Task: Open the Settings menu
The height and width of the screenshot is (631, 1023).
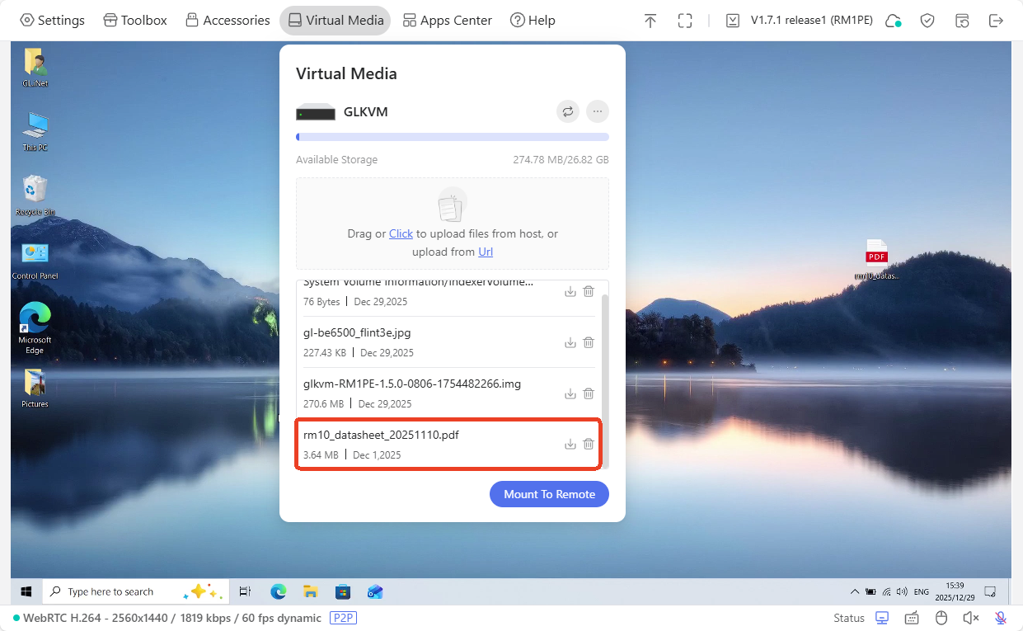Action: (52, 21)
